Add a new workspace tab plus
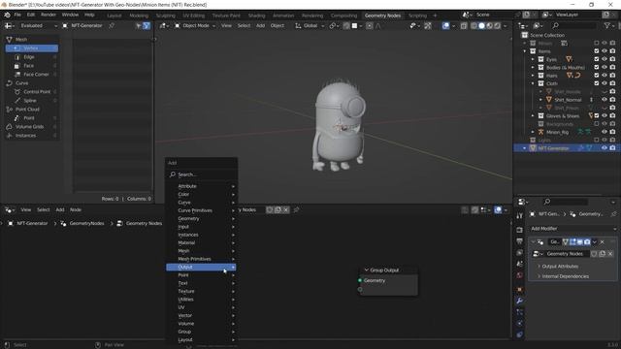621x349 pixels. pos(435,16)
